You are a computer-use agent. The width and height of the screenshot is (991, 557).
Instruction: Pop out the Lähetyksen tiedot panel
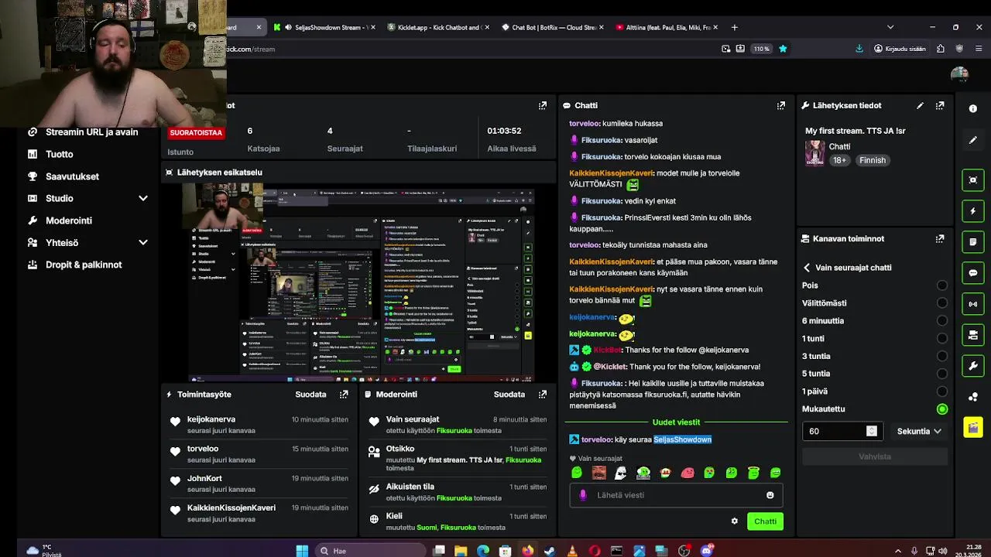940,105
